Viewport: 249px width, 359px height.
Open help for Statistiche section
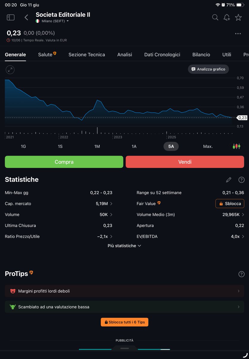[x=242, y=180]
